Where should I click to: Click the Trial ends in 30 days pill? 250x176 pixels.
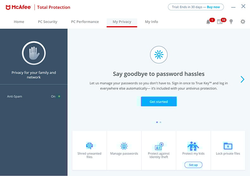pos(196,7)
